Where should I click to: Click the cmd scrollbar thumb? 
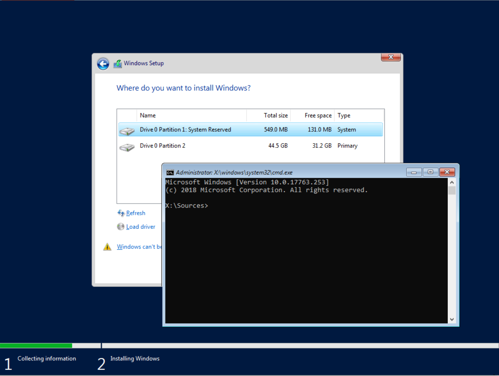click(452, 191)
